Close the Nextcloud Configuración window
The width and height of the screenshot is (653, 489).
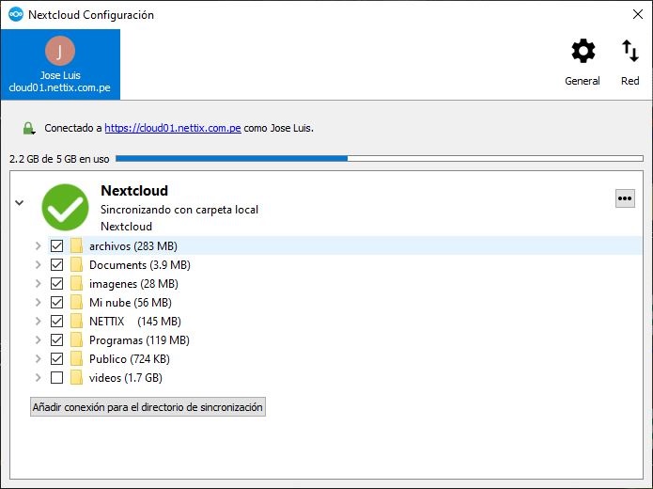637,15
